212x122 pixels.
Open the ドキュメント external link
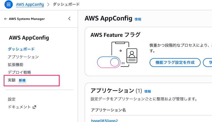[x=19, y=107]
